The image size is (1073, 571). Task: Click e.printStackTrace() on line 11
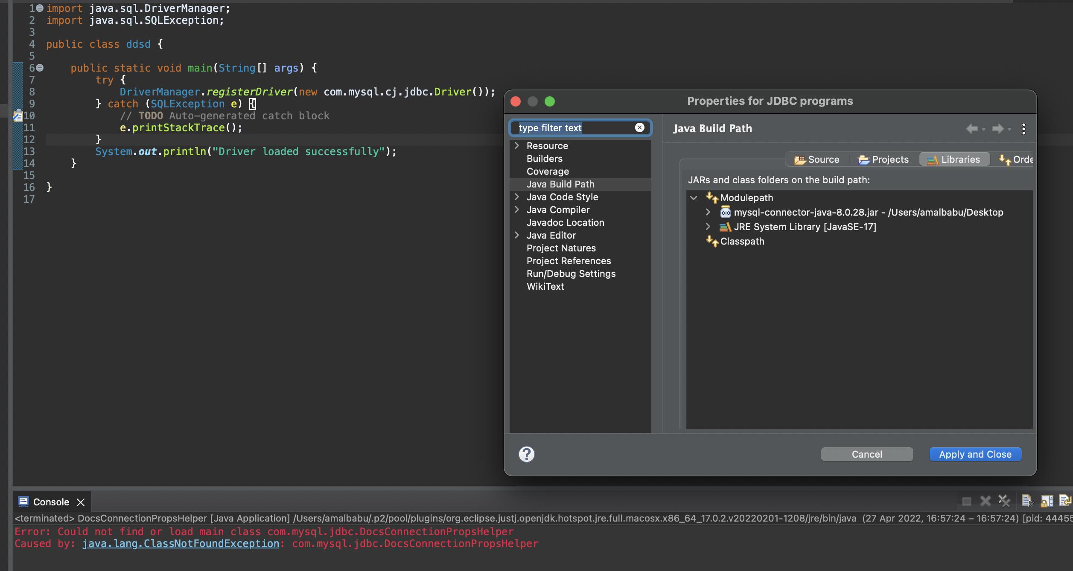point(181,128)
